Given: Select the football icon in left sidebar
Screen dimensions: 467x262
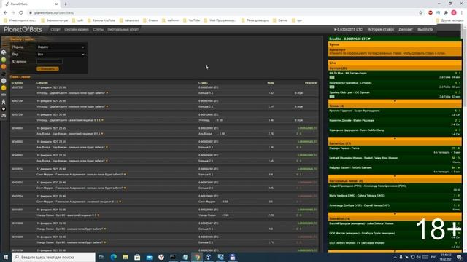Looking at the screenshot, I should click(4, 52).
